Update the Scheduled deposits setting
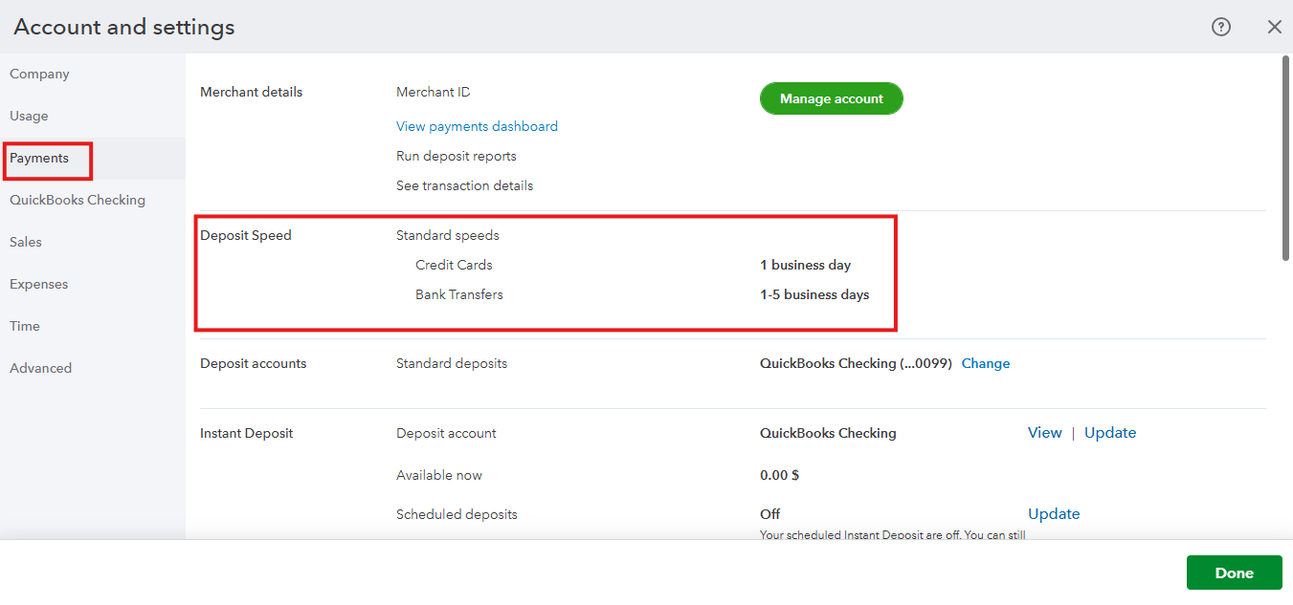This screenshot has width=1293, height=605. (1054, 514)
